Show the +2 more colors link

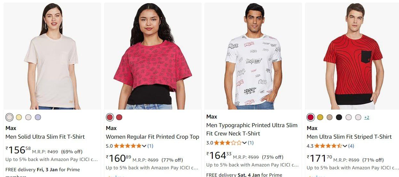(x=367, y=117)
